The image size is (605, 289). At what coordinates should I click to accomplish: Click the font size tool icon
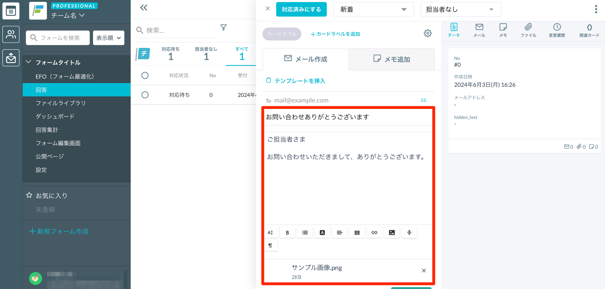click(270, 233)
